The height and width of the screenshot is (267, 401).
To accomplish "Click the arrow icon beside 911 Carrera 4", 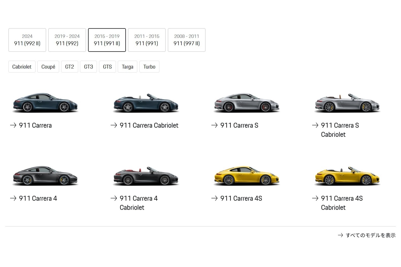I will [13, 198].
